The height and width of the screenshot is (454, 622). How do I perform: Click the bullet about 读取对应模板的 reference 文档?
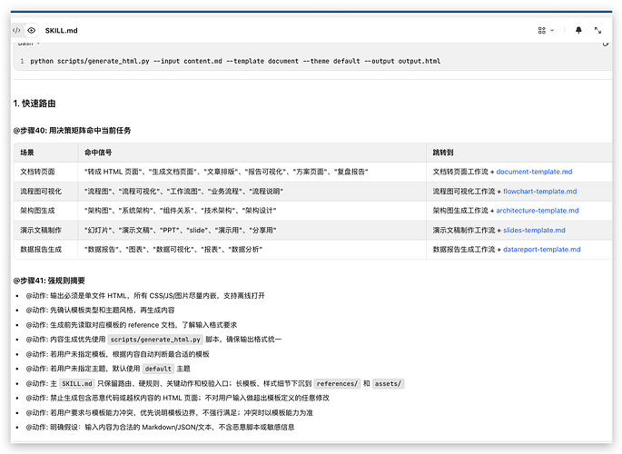coord(132,325)
